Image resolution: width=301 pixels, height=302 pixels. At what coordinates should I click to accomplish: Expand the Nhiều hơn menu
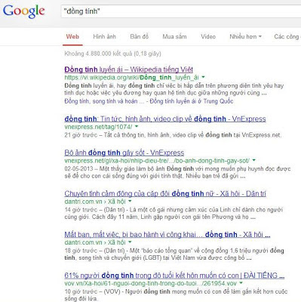click(245, 37)
